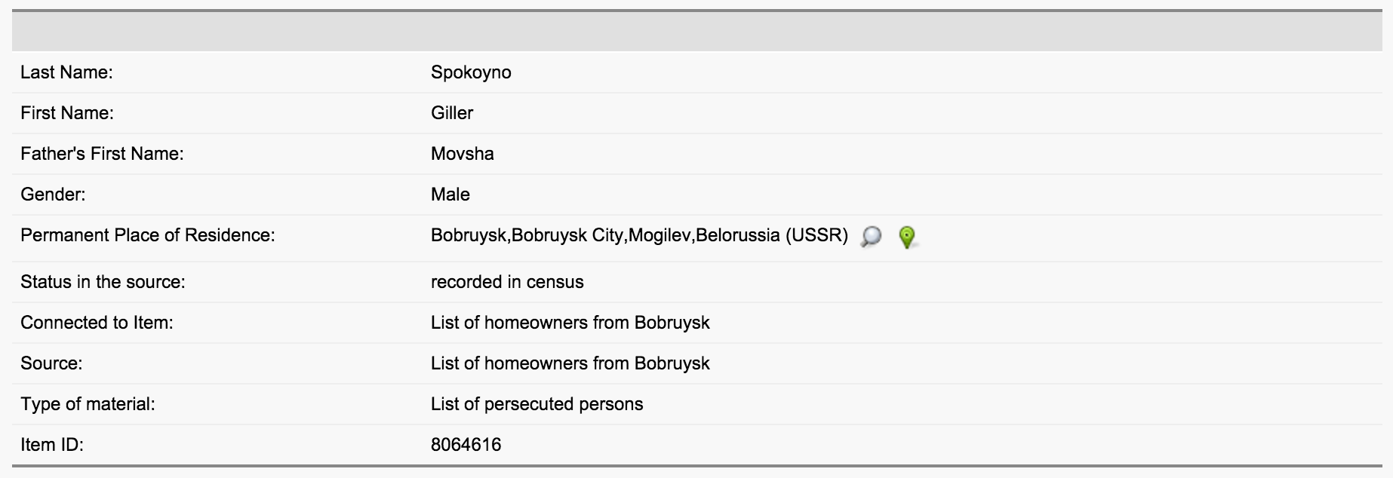This screenshot has height=478, width=1393.
Task: Click the 'Last Name:' field label
Action: tap(66, 72)
